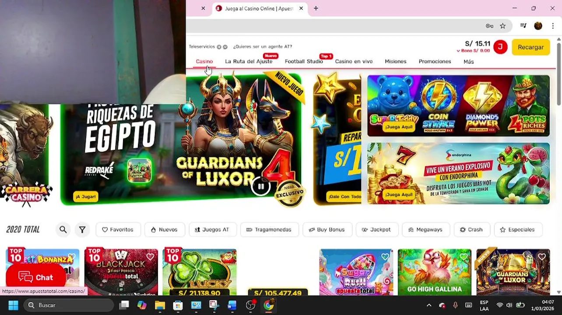Open Copilot from the taskbar

click(142, 305)
